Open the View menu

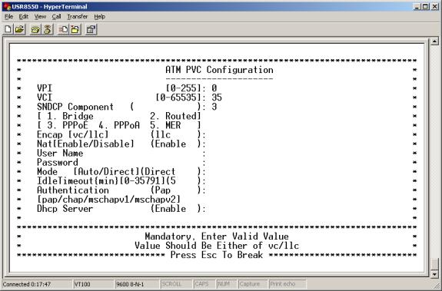point(40,17)
